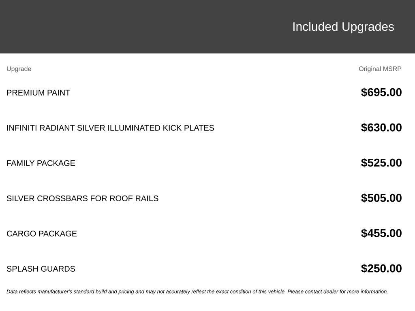
Task: Click the PREMIUM PAINT upgrade name
Action: click(x=39, y=93)
